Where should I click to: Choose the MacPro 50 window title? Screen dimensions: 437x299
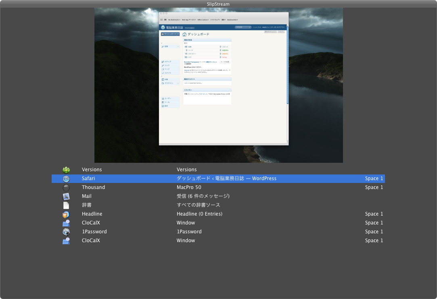[x=189, y=187]
